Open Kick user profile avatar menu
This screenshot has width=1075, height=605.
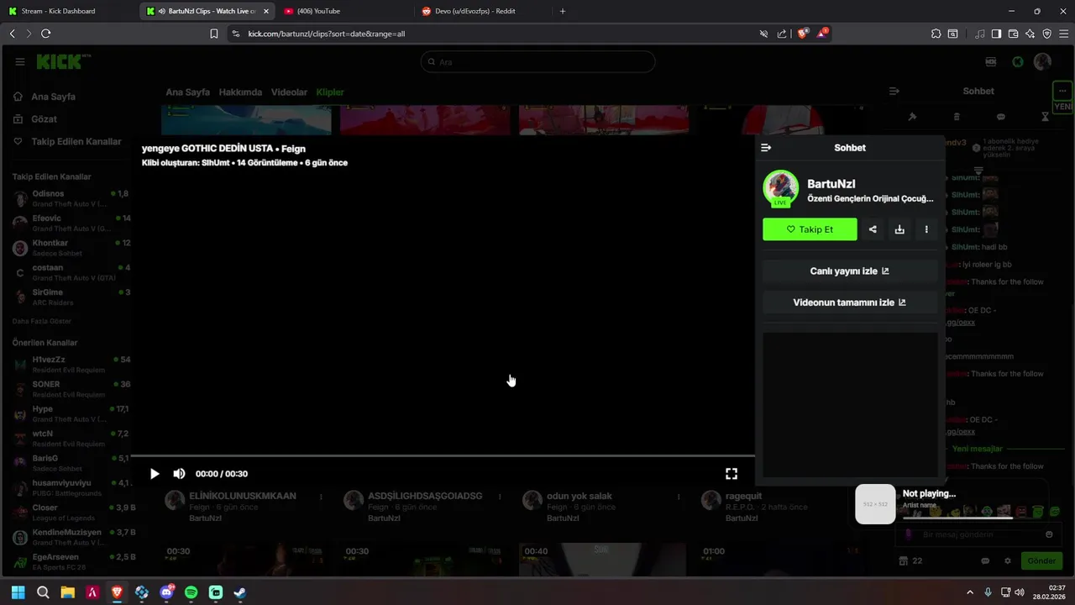1042,61
